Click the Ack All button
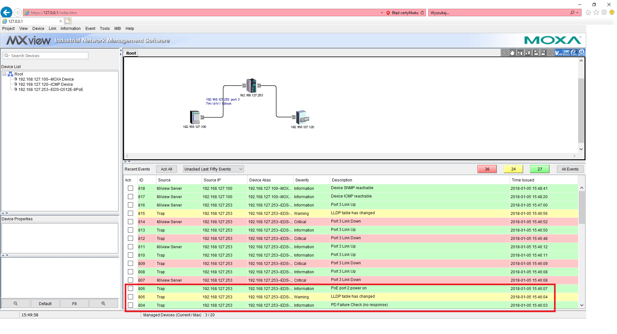The image size is (617, 334). click(166, 169)
